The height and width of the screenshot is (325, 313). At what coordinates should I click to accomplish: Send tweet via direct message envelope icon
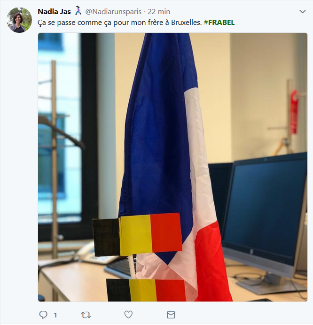(x=171, y=315)
